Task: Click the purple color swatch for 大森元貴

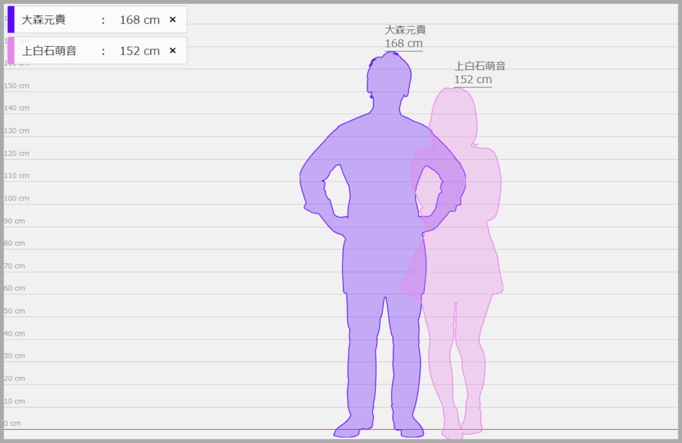Action: (x=11, y=20)
